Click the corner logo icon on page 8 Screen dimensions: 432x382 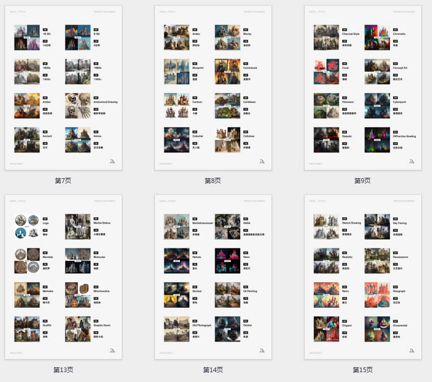click(262, 162)
